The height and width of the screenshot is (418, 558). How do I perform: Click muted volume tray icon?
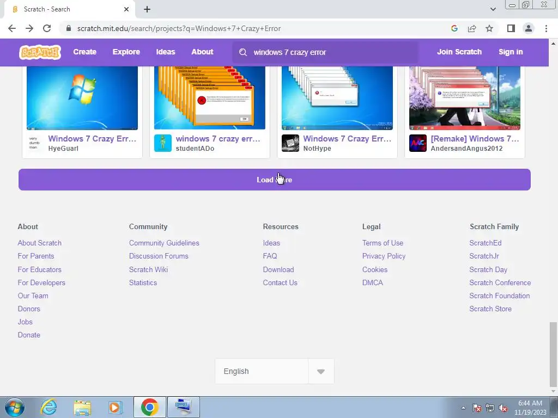pos(503,408)
